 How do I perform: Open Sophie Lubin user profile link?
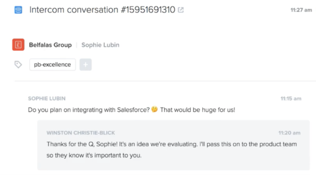[100, 45]
